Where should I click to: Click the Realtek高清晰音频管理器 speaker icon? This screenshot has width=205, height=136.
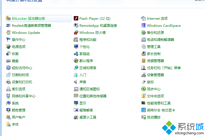[8, 26]
